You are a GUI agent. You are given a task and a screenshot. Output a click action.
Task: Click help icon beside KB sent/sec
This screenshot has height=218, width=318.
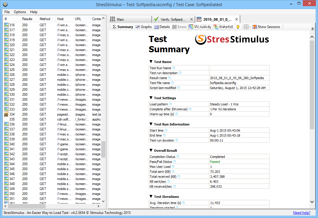pyautogui.click(x=169, y=181)
